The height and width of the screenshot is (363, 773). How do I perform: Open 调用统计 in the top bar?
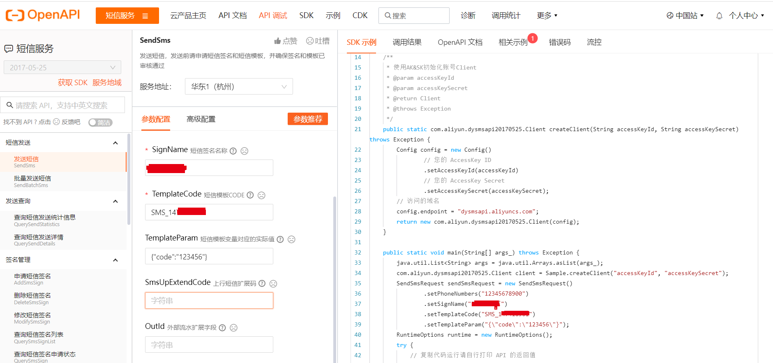[x=506, y=16]
